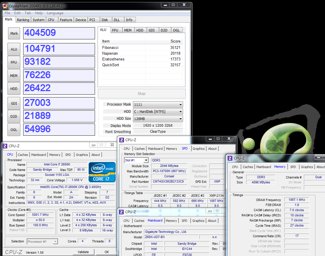Screen dimensions: 325x256
Task: Click the CPU-Z icon in Mainboard window title
Action: point(121,212)
